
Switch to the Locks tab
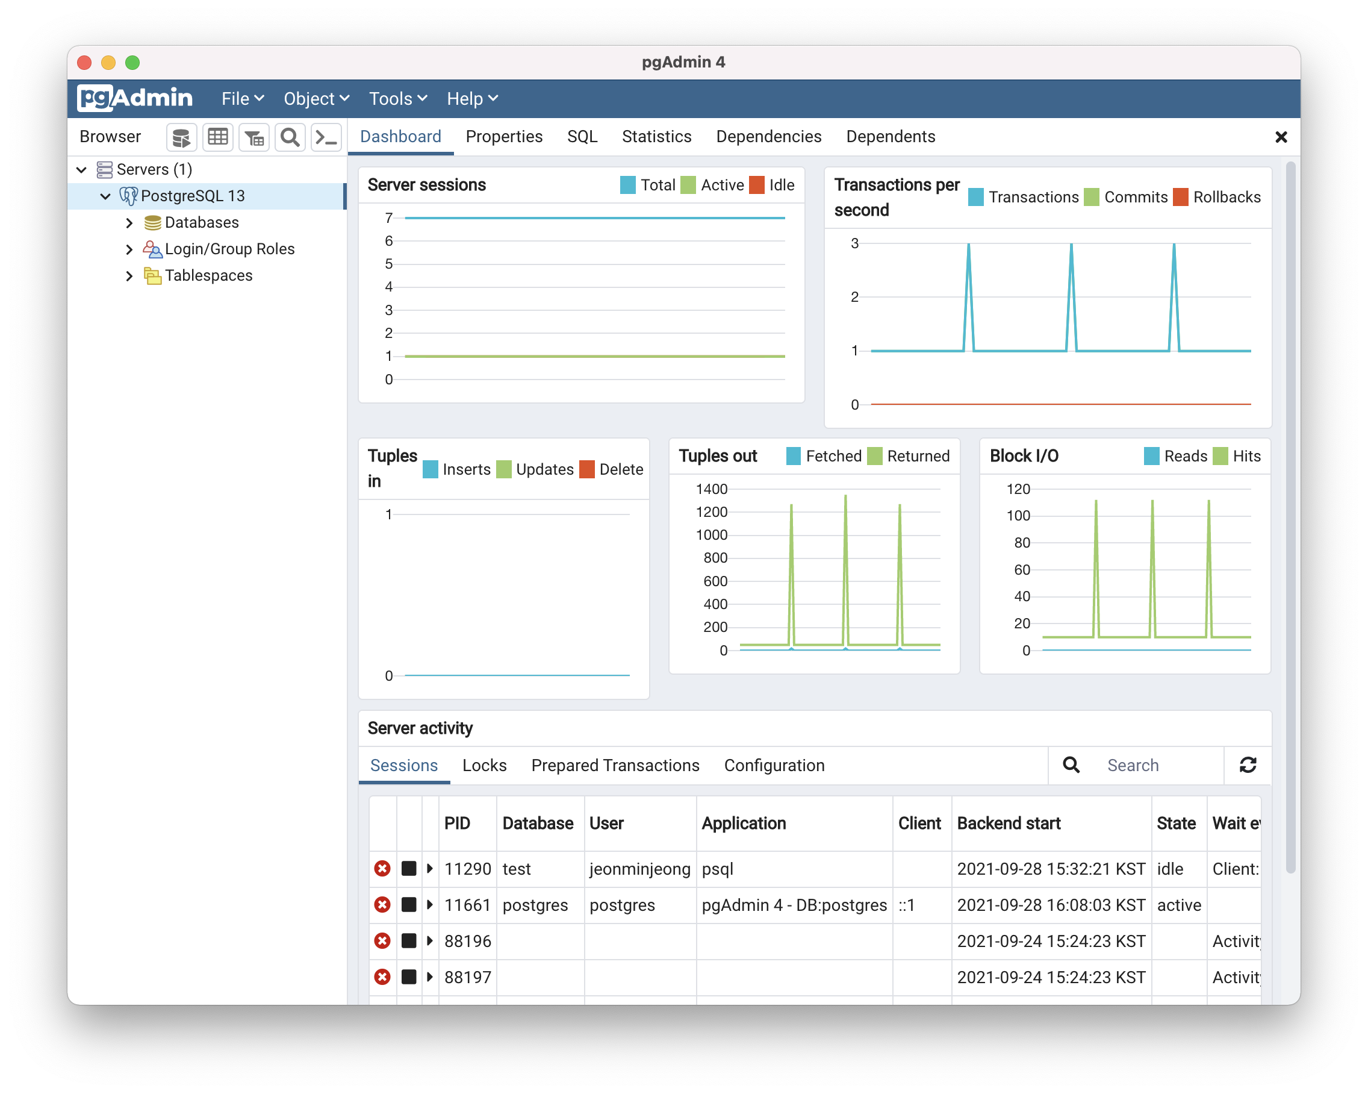coord(484,765)
